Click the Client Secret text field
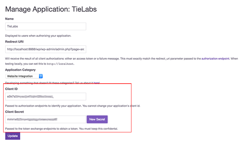This screenshot has height=146, width=243. point(45,119)
